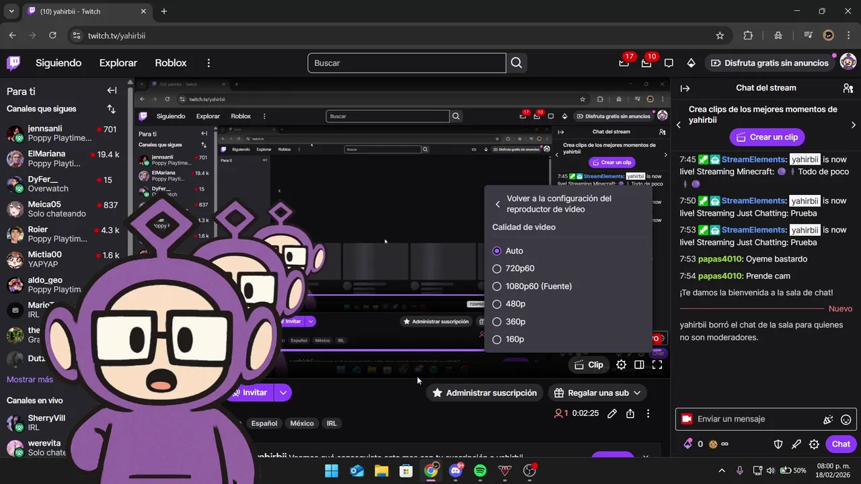Enter fullscreen in the video player
Screen dimensions: 861x484
[x=657, y=365]
